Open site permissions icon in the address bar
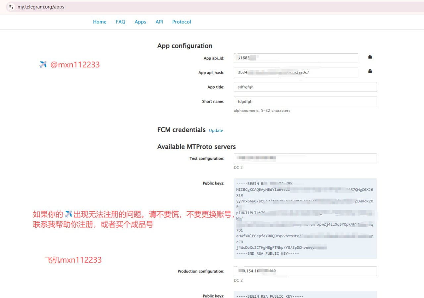 tap(12, 7)
